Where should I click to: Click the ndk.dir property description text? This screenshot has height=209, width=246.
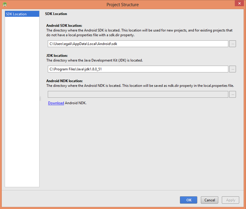pos(140,86)
